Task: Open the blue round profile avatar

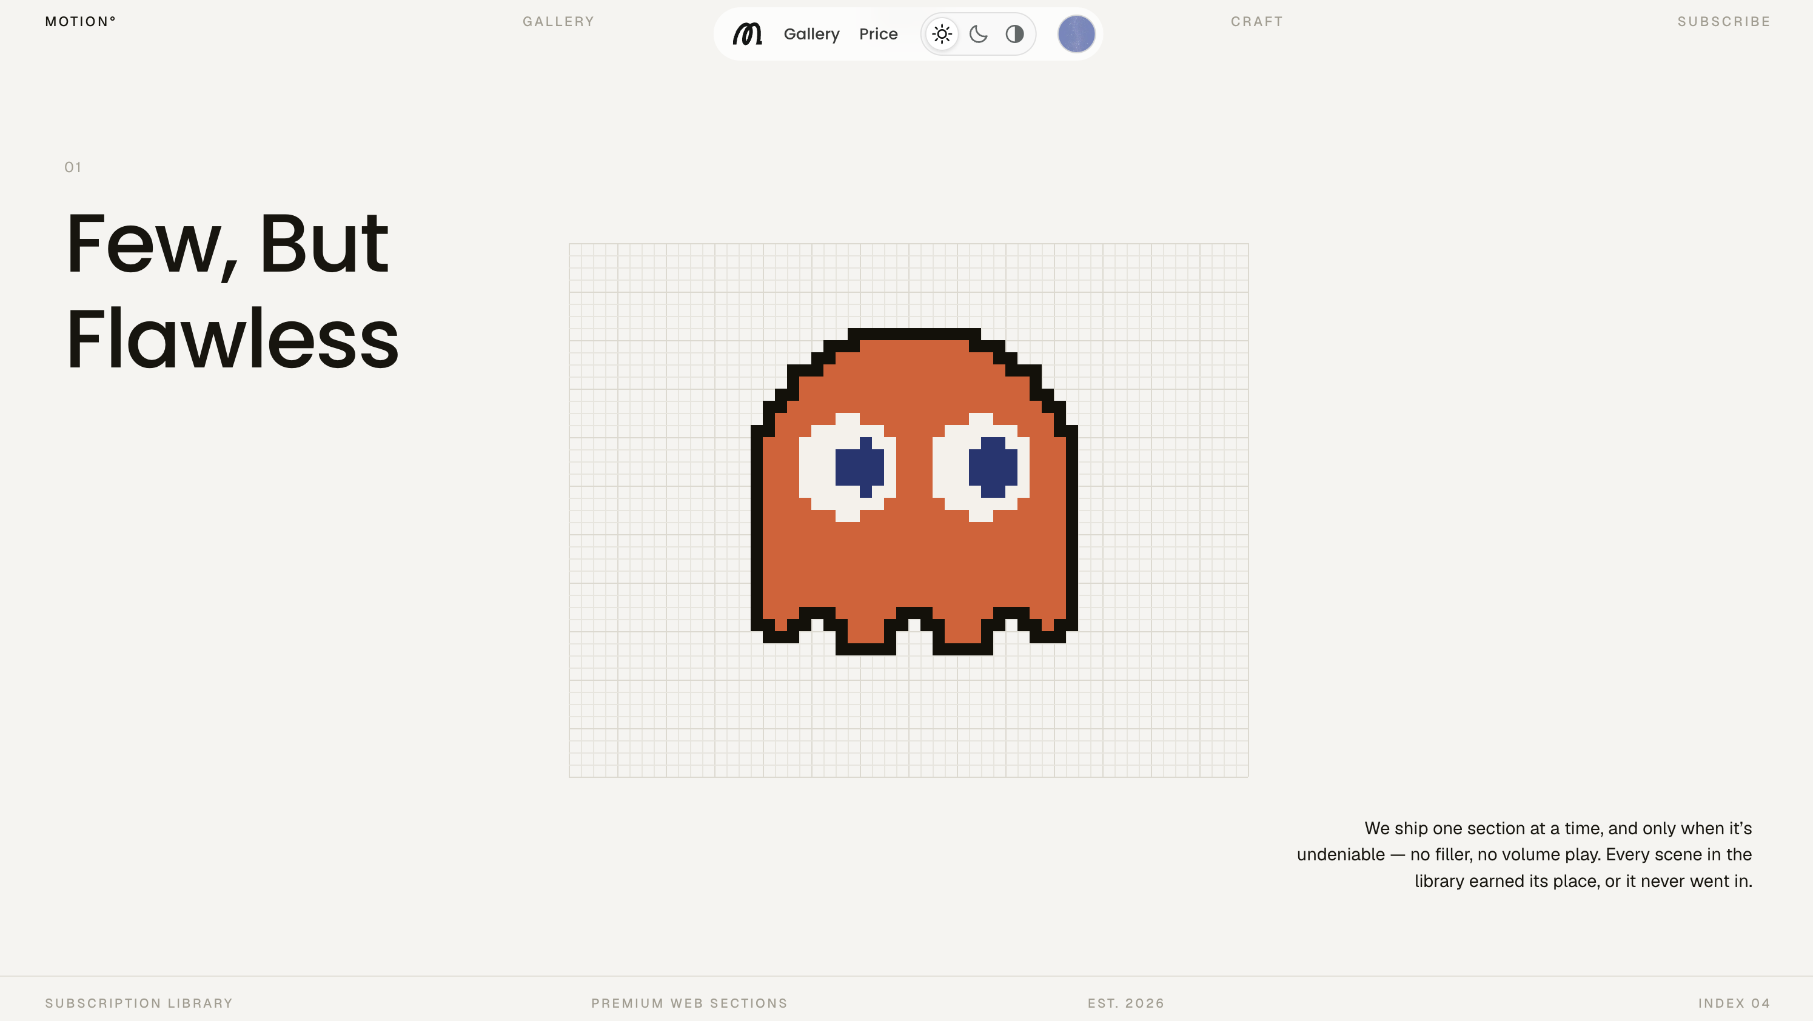Action: [x=1076, y=34]
